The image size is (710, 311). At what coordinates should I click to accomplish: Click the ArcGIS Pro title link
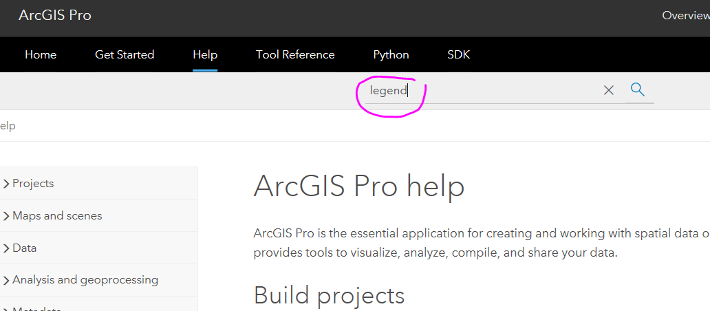pos(55,15)
